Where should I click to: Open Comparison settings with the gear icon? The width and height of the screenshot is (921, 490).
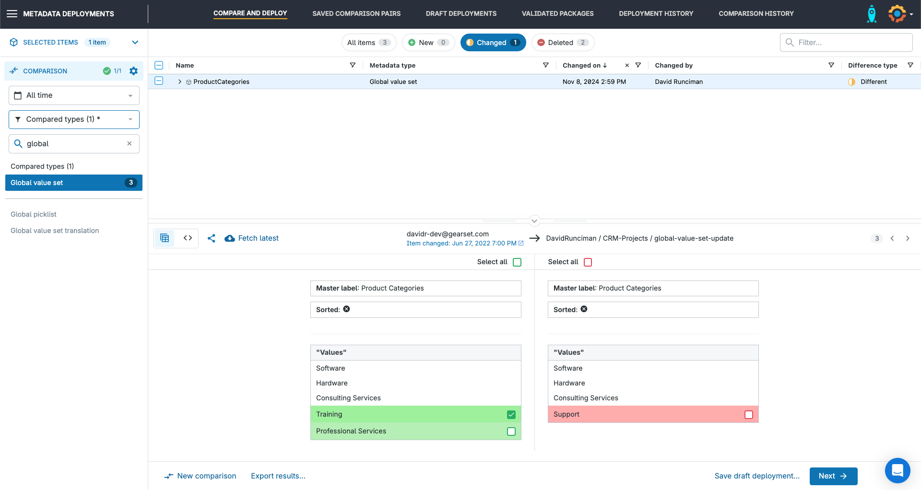(x=133, y=71)
